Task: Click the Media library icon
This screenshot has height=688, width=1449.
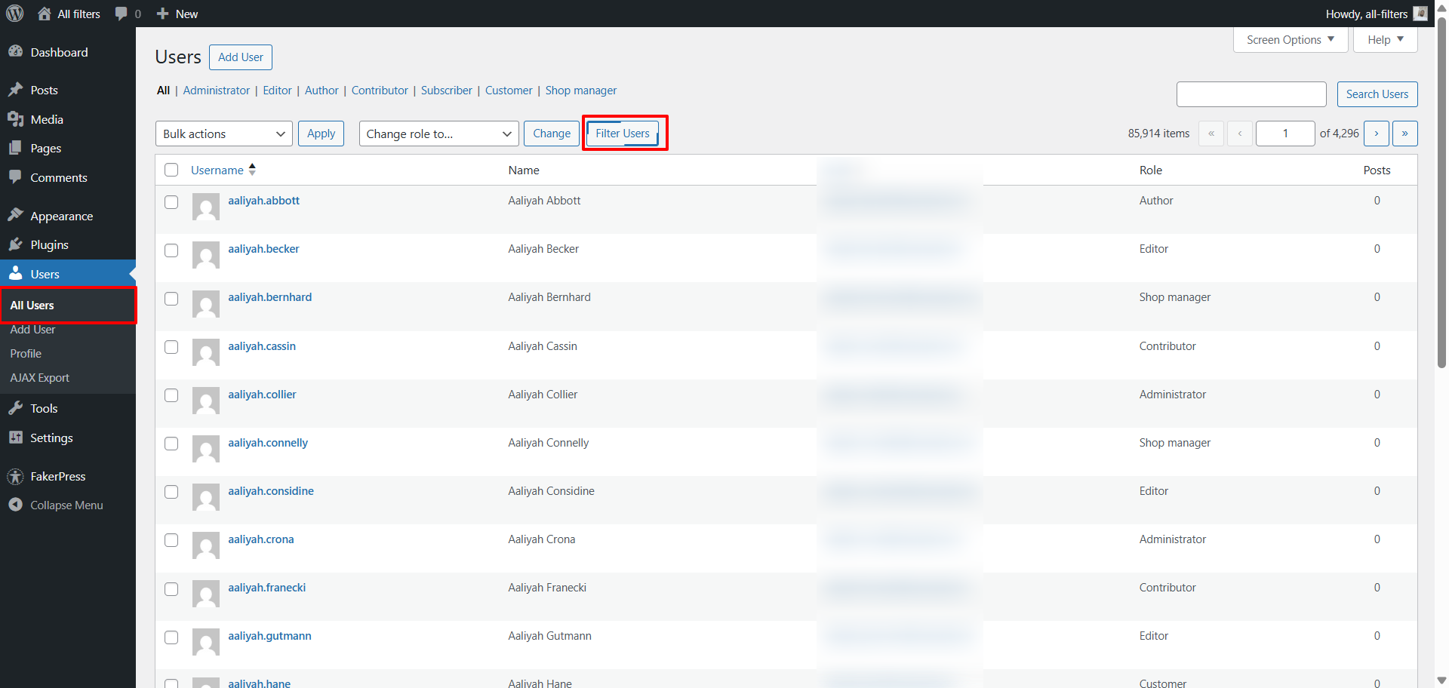Action: (x=15, y=119)
